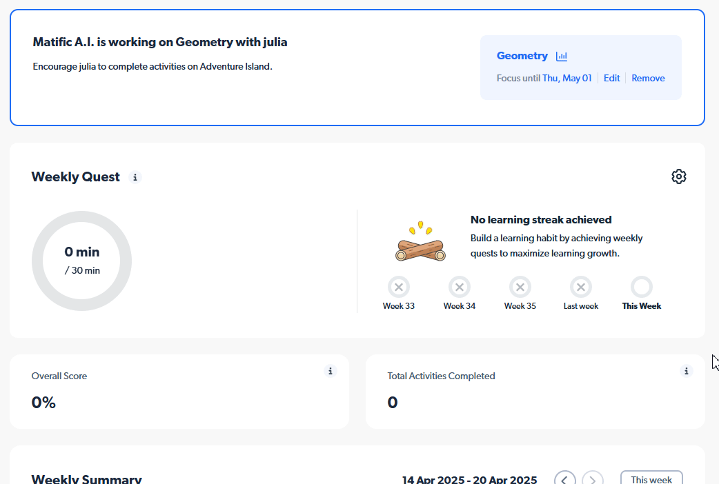Click Total Activities Completed info icon
Image resolution: width=719 pixels, height=484 pixels.
pos(686,371)
